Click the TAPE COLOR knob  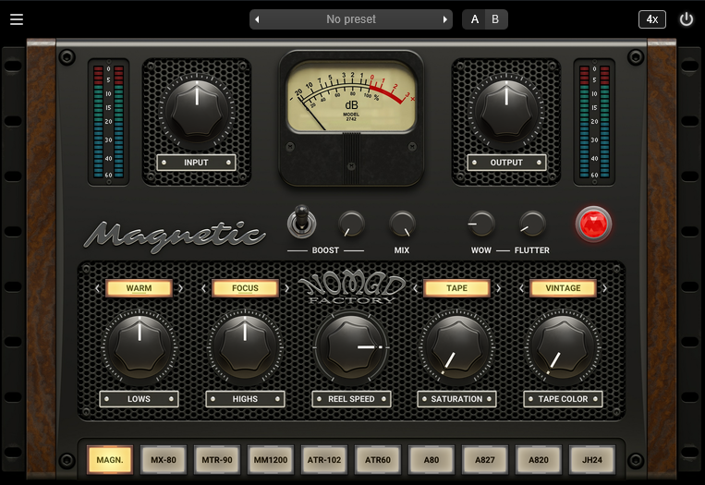tap(563, 347)
